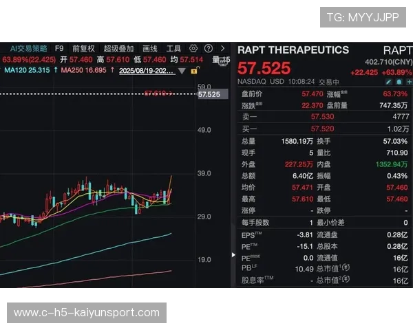Click the 总额 6.40亿 value
413x330 pixels.
[x=303, y=176]
